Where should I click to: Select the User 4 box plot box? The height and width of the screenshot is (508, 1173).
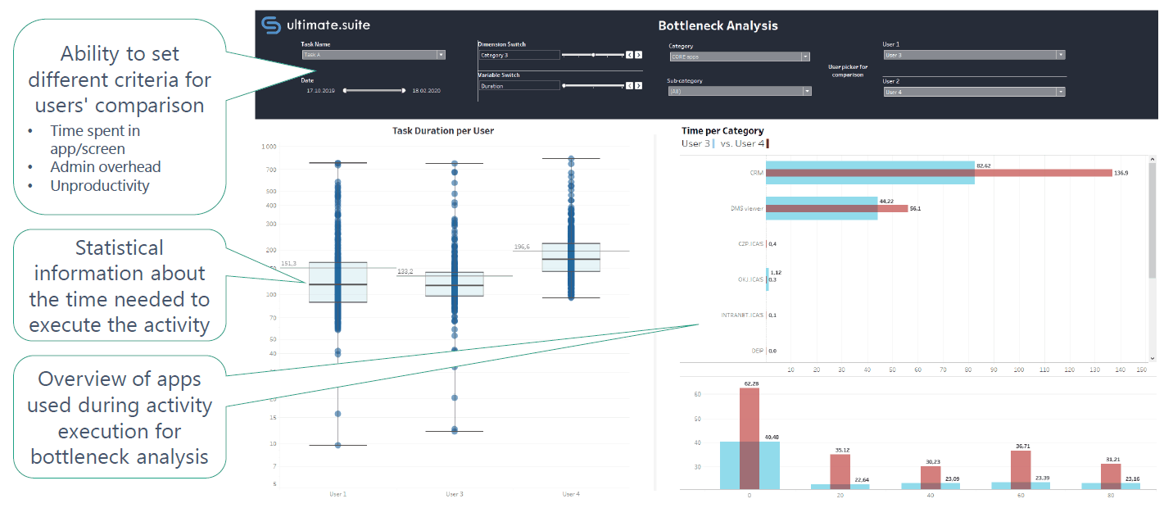point(570,257)
